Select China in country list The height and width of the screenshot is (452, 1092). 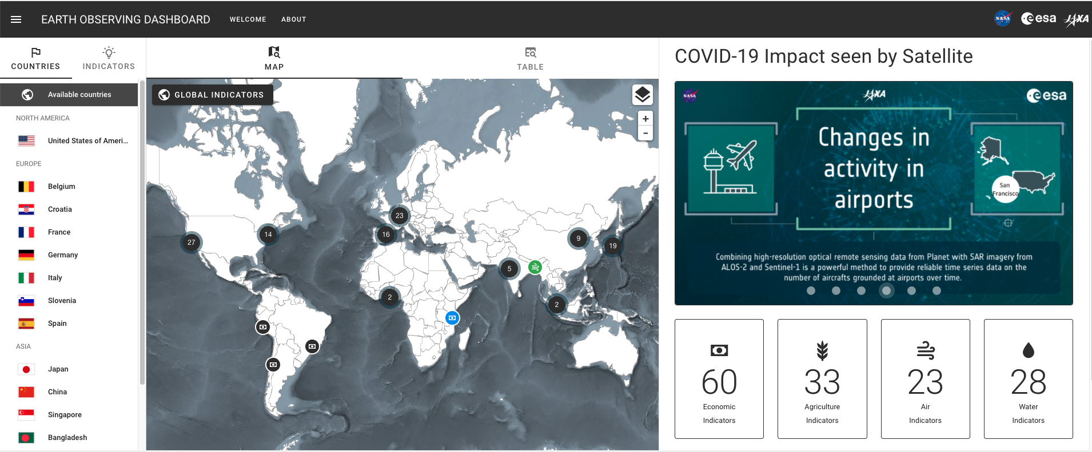[x=69, y=392]
